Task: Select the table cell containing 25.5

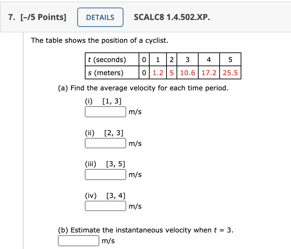Action: point(230,73)
